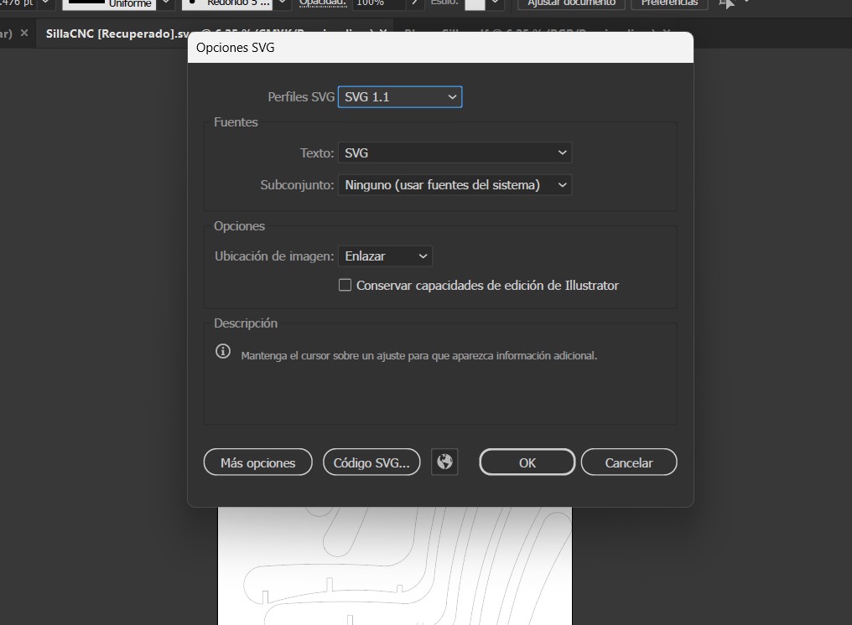Open the Texto font type dropdown
Viewport: 852px width, 625px height.
point(455,153)
